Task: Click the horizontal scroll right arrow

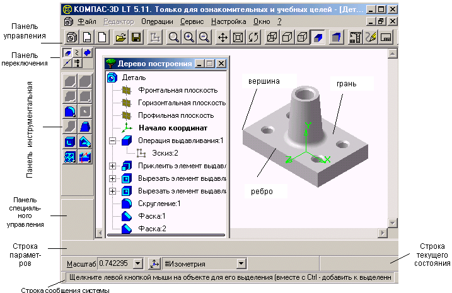Action: coord(383,233)
